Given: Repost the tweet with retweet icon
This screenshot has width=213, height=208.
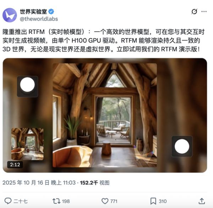Looking at the screenshot, I should 56,201.
